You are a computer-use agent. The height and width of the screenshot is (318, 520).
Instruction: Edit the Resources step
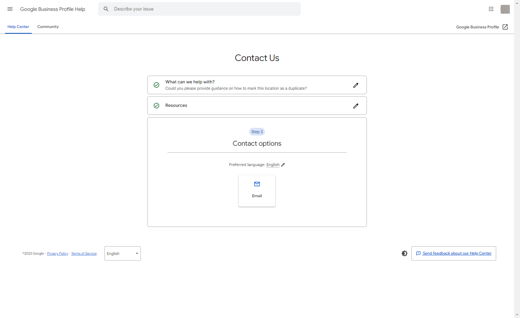[x=356, y=106]
